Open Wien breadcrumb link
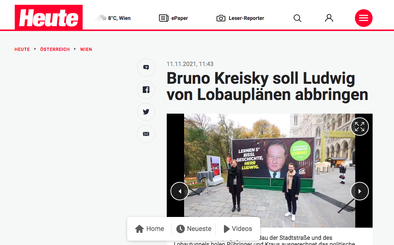394x245 pixels. [x=86, y=49]
